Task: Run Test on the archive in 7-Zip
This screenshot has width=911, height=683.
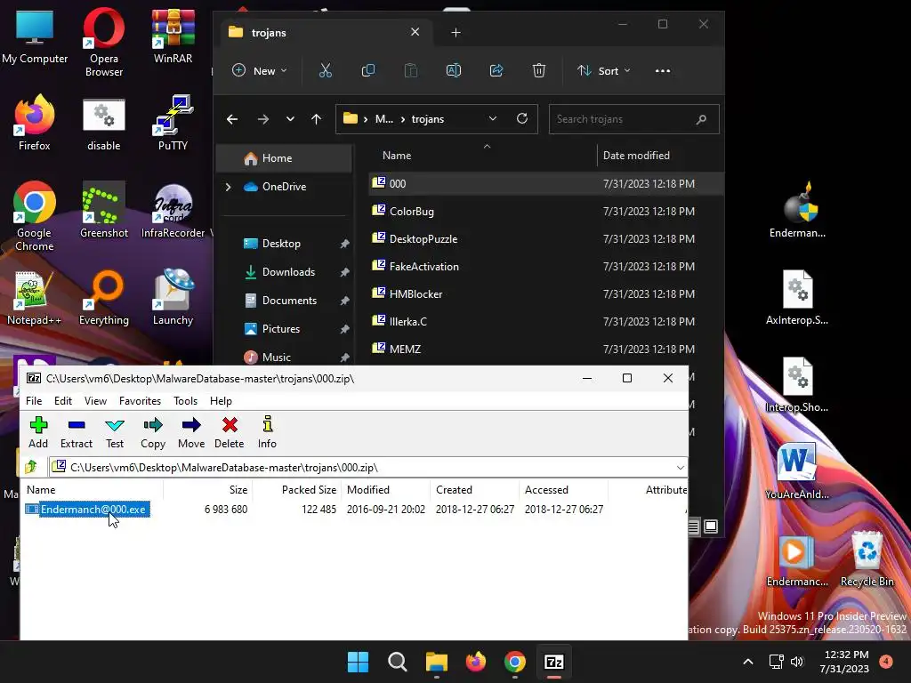Action: click(x=115, y=433)
